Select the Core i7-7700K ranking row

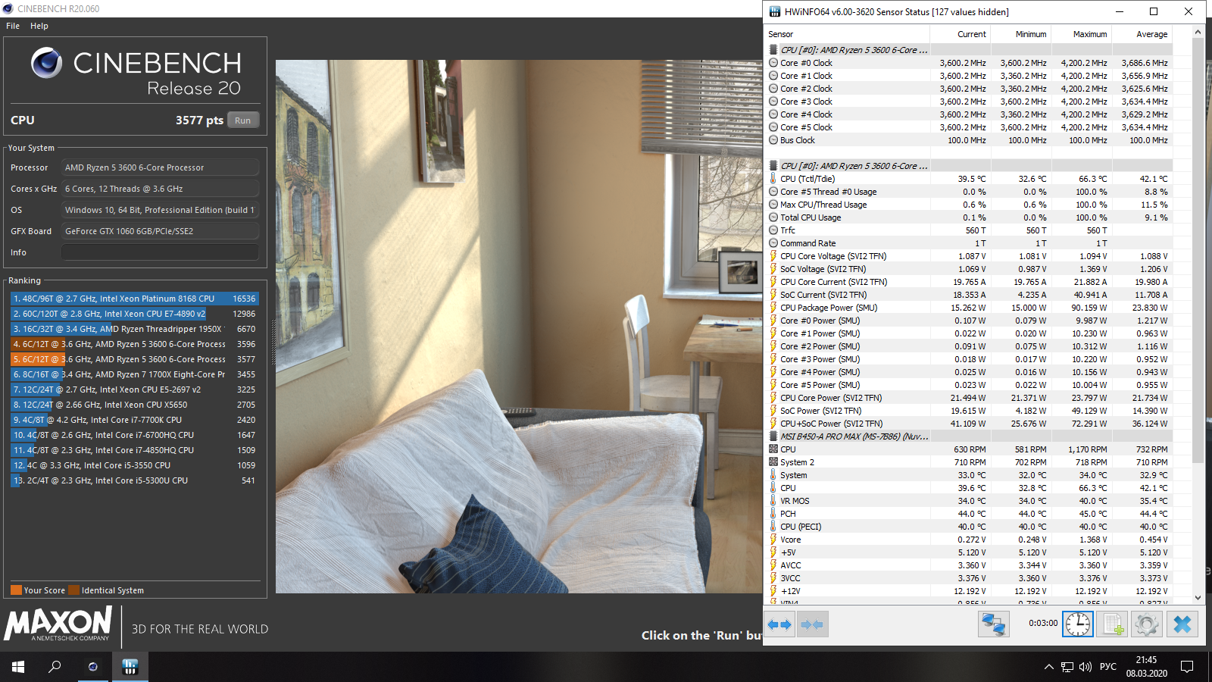(x=134, y=420)
